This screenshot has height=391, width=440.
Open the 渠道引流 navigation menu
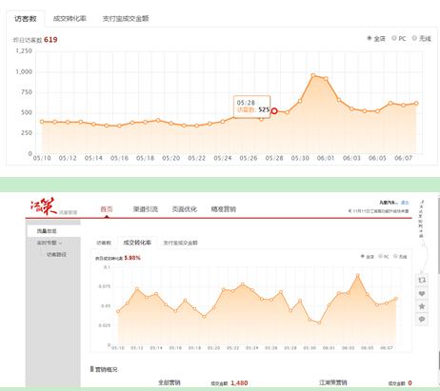coord(146,209)
